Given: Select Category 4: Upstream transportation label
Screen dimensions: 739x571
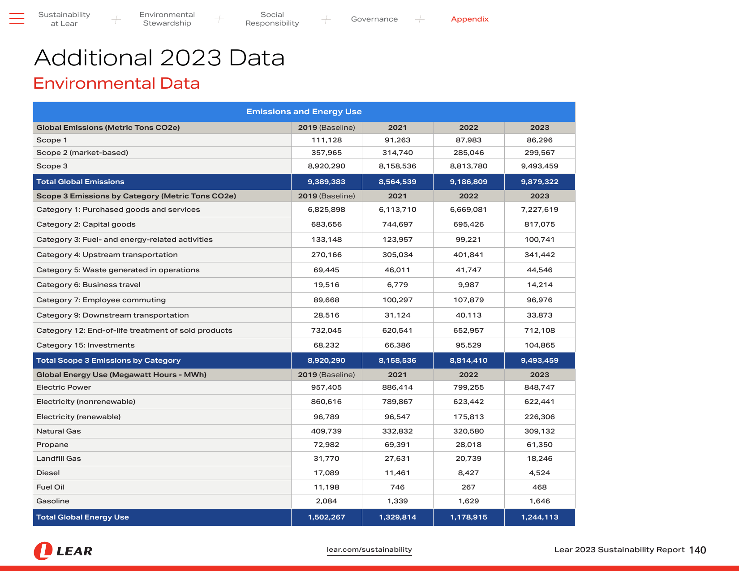Looking at the screenshot, I should (107, 255).
